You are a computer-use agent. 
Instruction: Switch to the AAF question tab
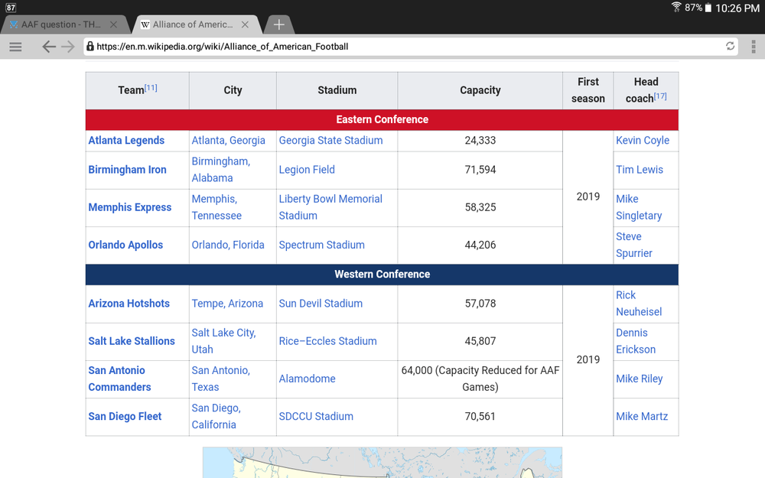(x=61, y=24)
